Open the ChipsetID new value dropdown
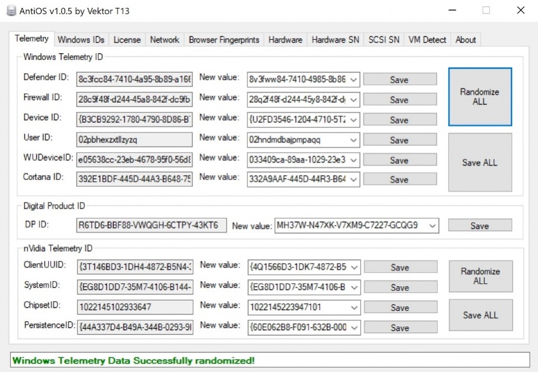This screenshot has height=372, width=538. point(355,307)
